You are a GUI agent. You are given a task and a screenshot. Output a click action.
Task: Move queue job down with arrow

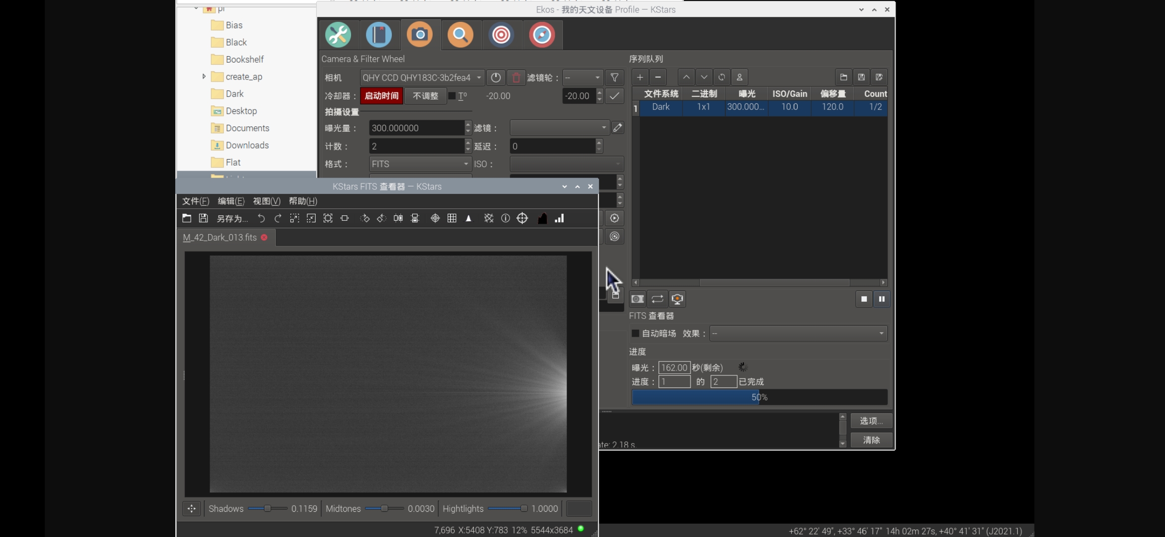[x=704, y=77]
